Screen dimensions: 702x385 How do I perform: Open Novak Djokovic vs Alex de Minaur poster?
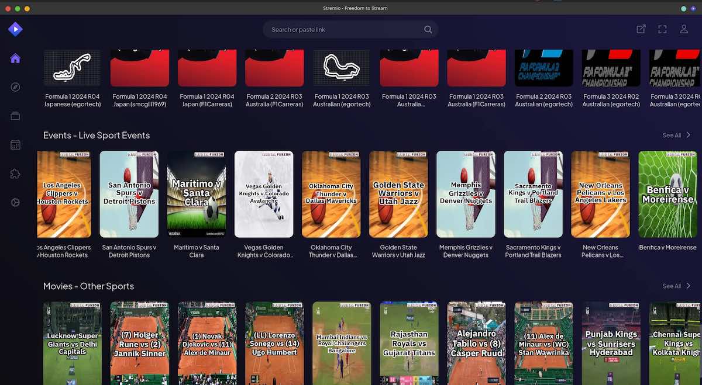click(x=207, y=344)
